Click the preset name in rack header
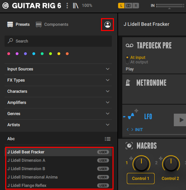Viewport: 186px width, 190px height. (146, 24)
